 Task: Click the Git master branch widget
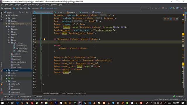tap(175, 99)
